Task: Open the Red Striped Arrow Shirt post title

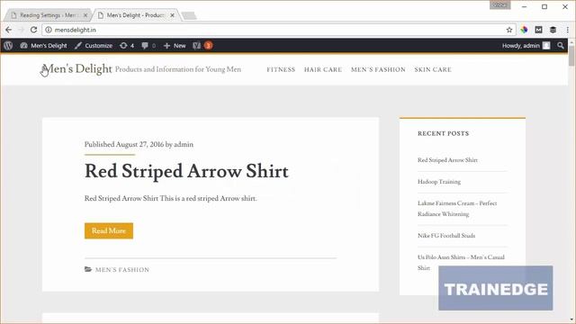Action: 186,171
